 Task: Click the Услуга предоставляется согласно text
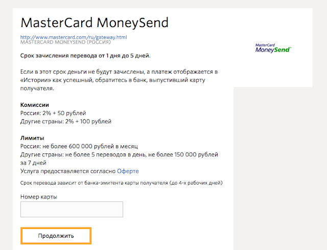click(68, 171)
